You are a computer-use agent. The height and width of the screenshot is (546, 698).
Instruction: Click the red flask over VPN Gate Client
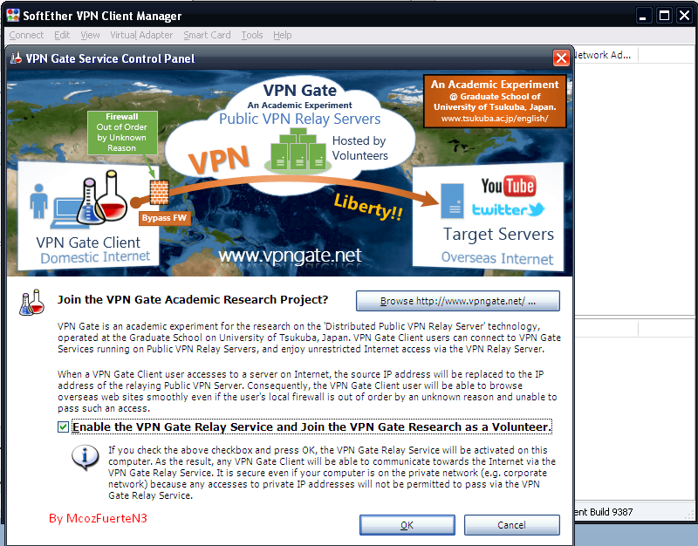113,196
